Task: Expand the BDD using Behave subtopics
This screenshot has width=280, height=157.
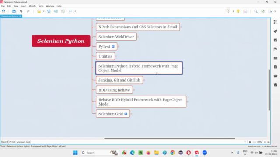Action: [134, 90]
